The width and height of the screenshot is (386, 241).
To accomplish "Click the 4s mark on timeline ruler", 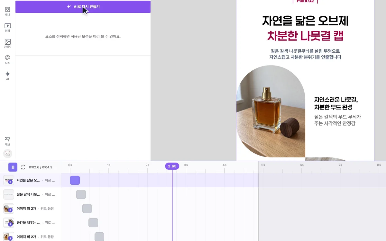I will (x=225, y=165).
